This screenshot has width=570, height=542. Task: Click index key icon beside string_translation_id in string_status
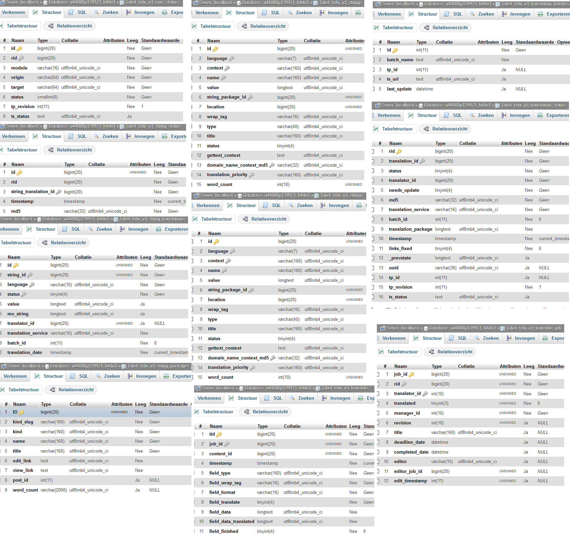(x=59, y=192)
